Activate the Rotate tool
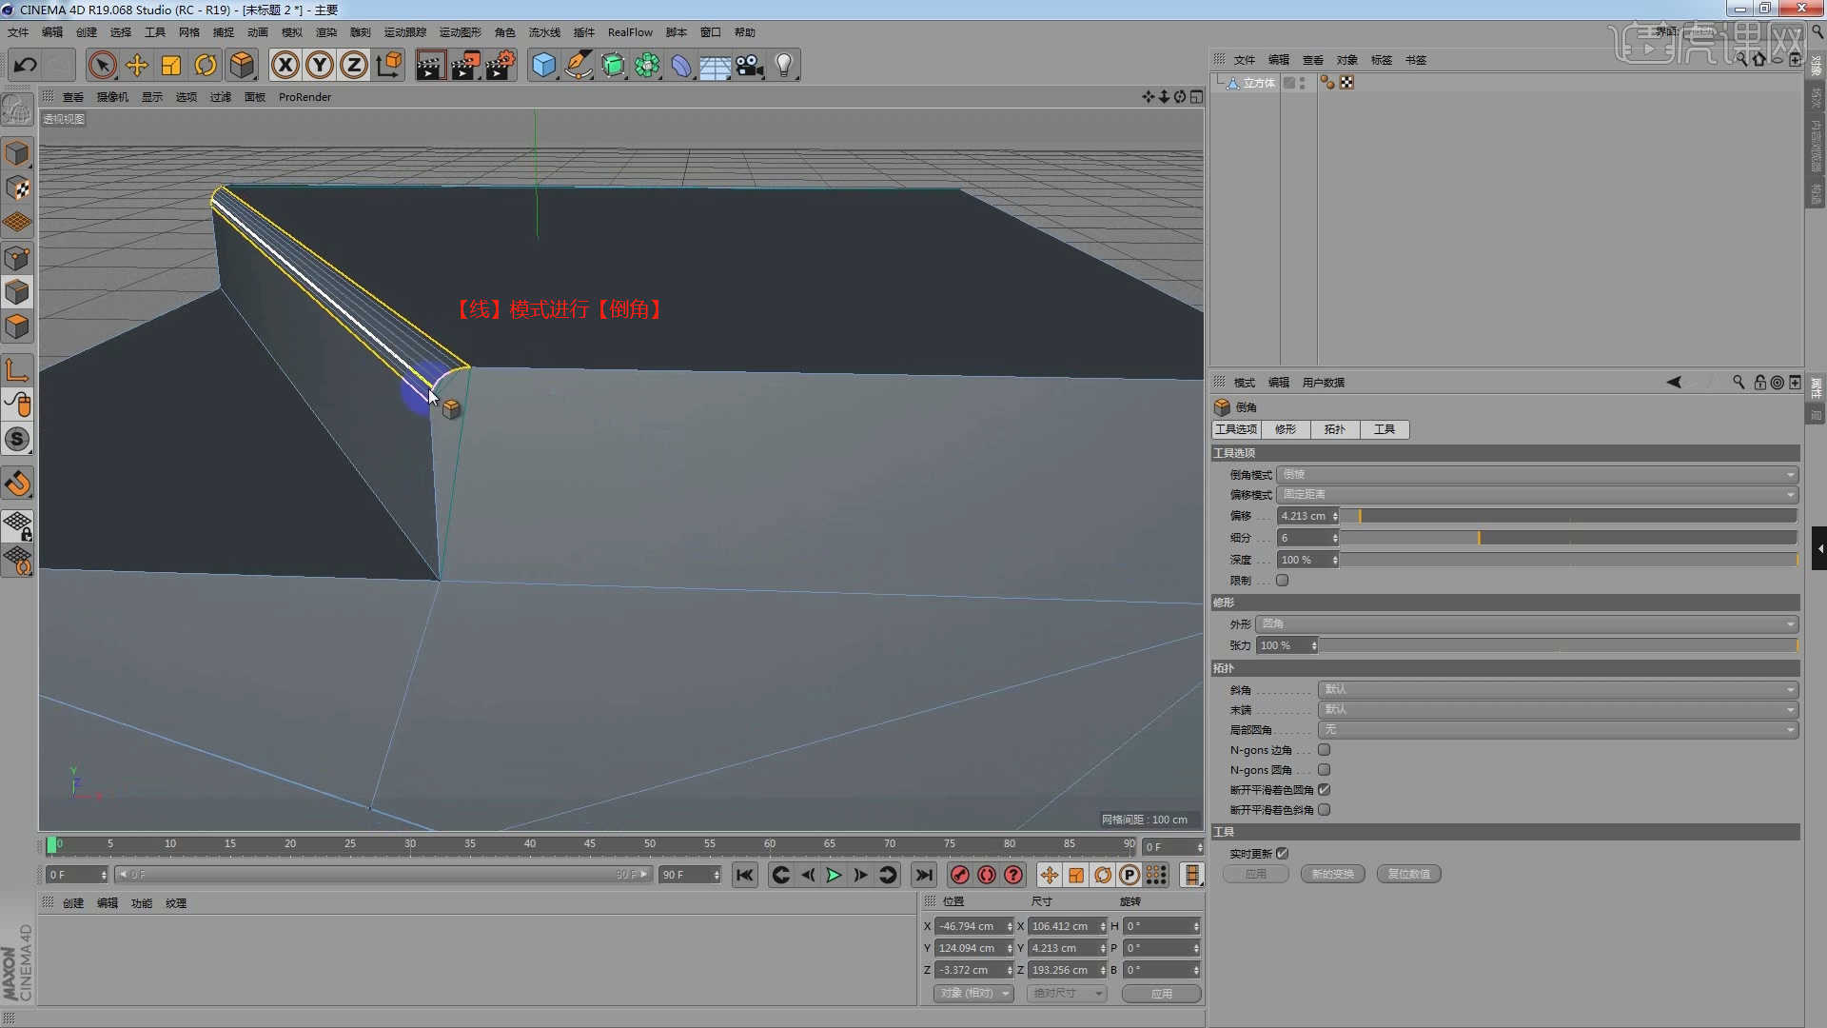The width and height of the screenshot is (1827, 1028). [206, 65]
